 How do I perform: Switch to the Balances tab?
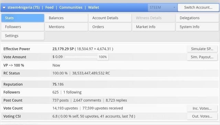pyautogui.click(x=66, y=18)
